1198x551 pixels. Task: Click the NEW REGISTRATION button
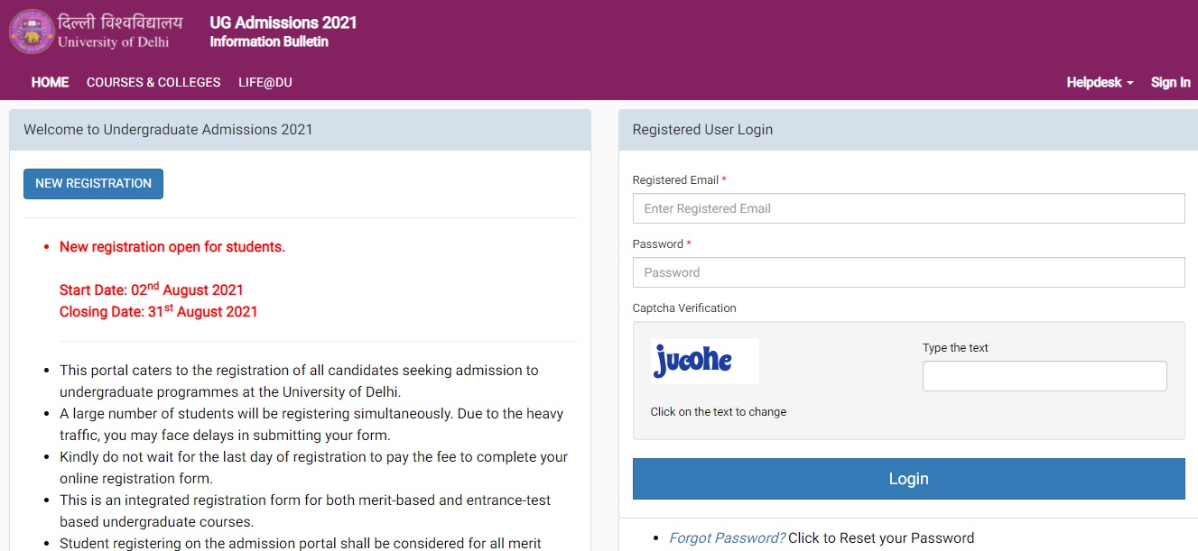tap(93, 184)
